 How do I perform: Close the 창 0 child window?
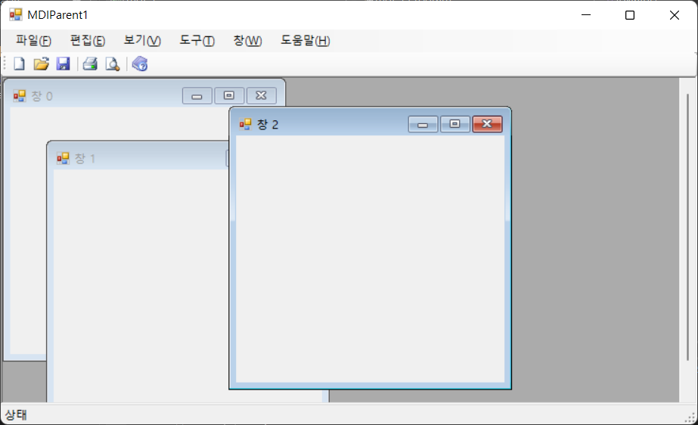click(x=262, y=96)
